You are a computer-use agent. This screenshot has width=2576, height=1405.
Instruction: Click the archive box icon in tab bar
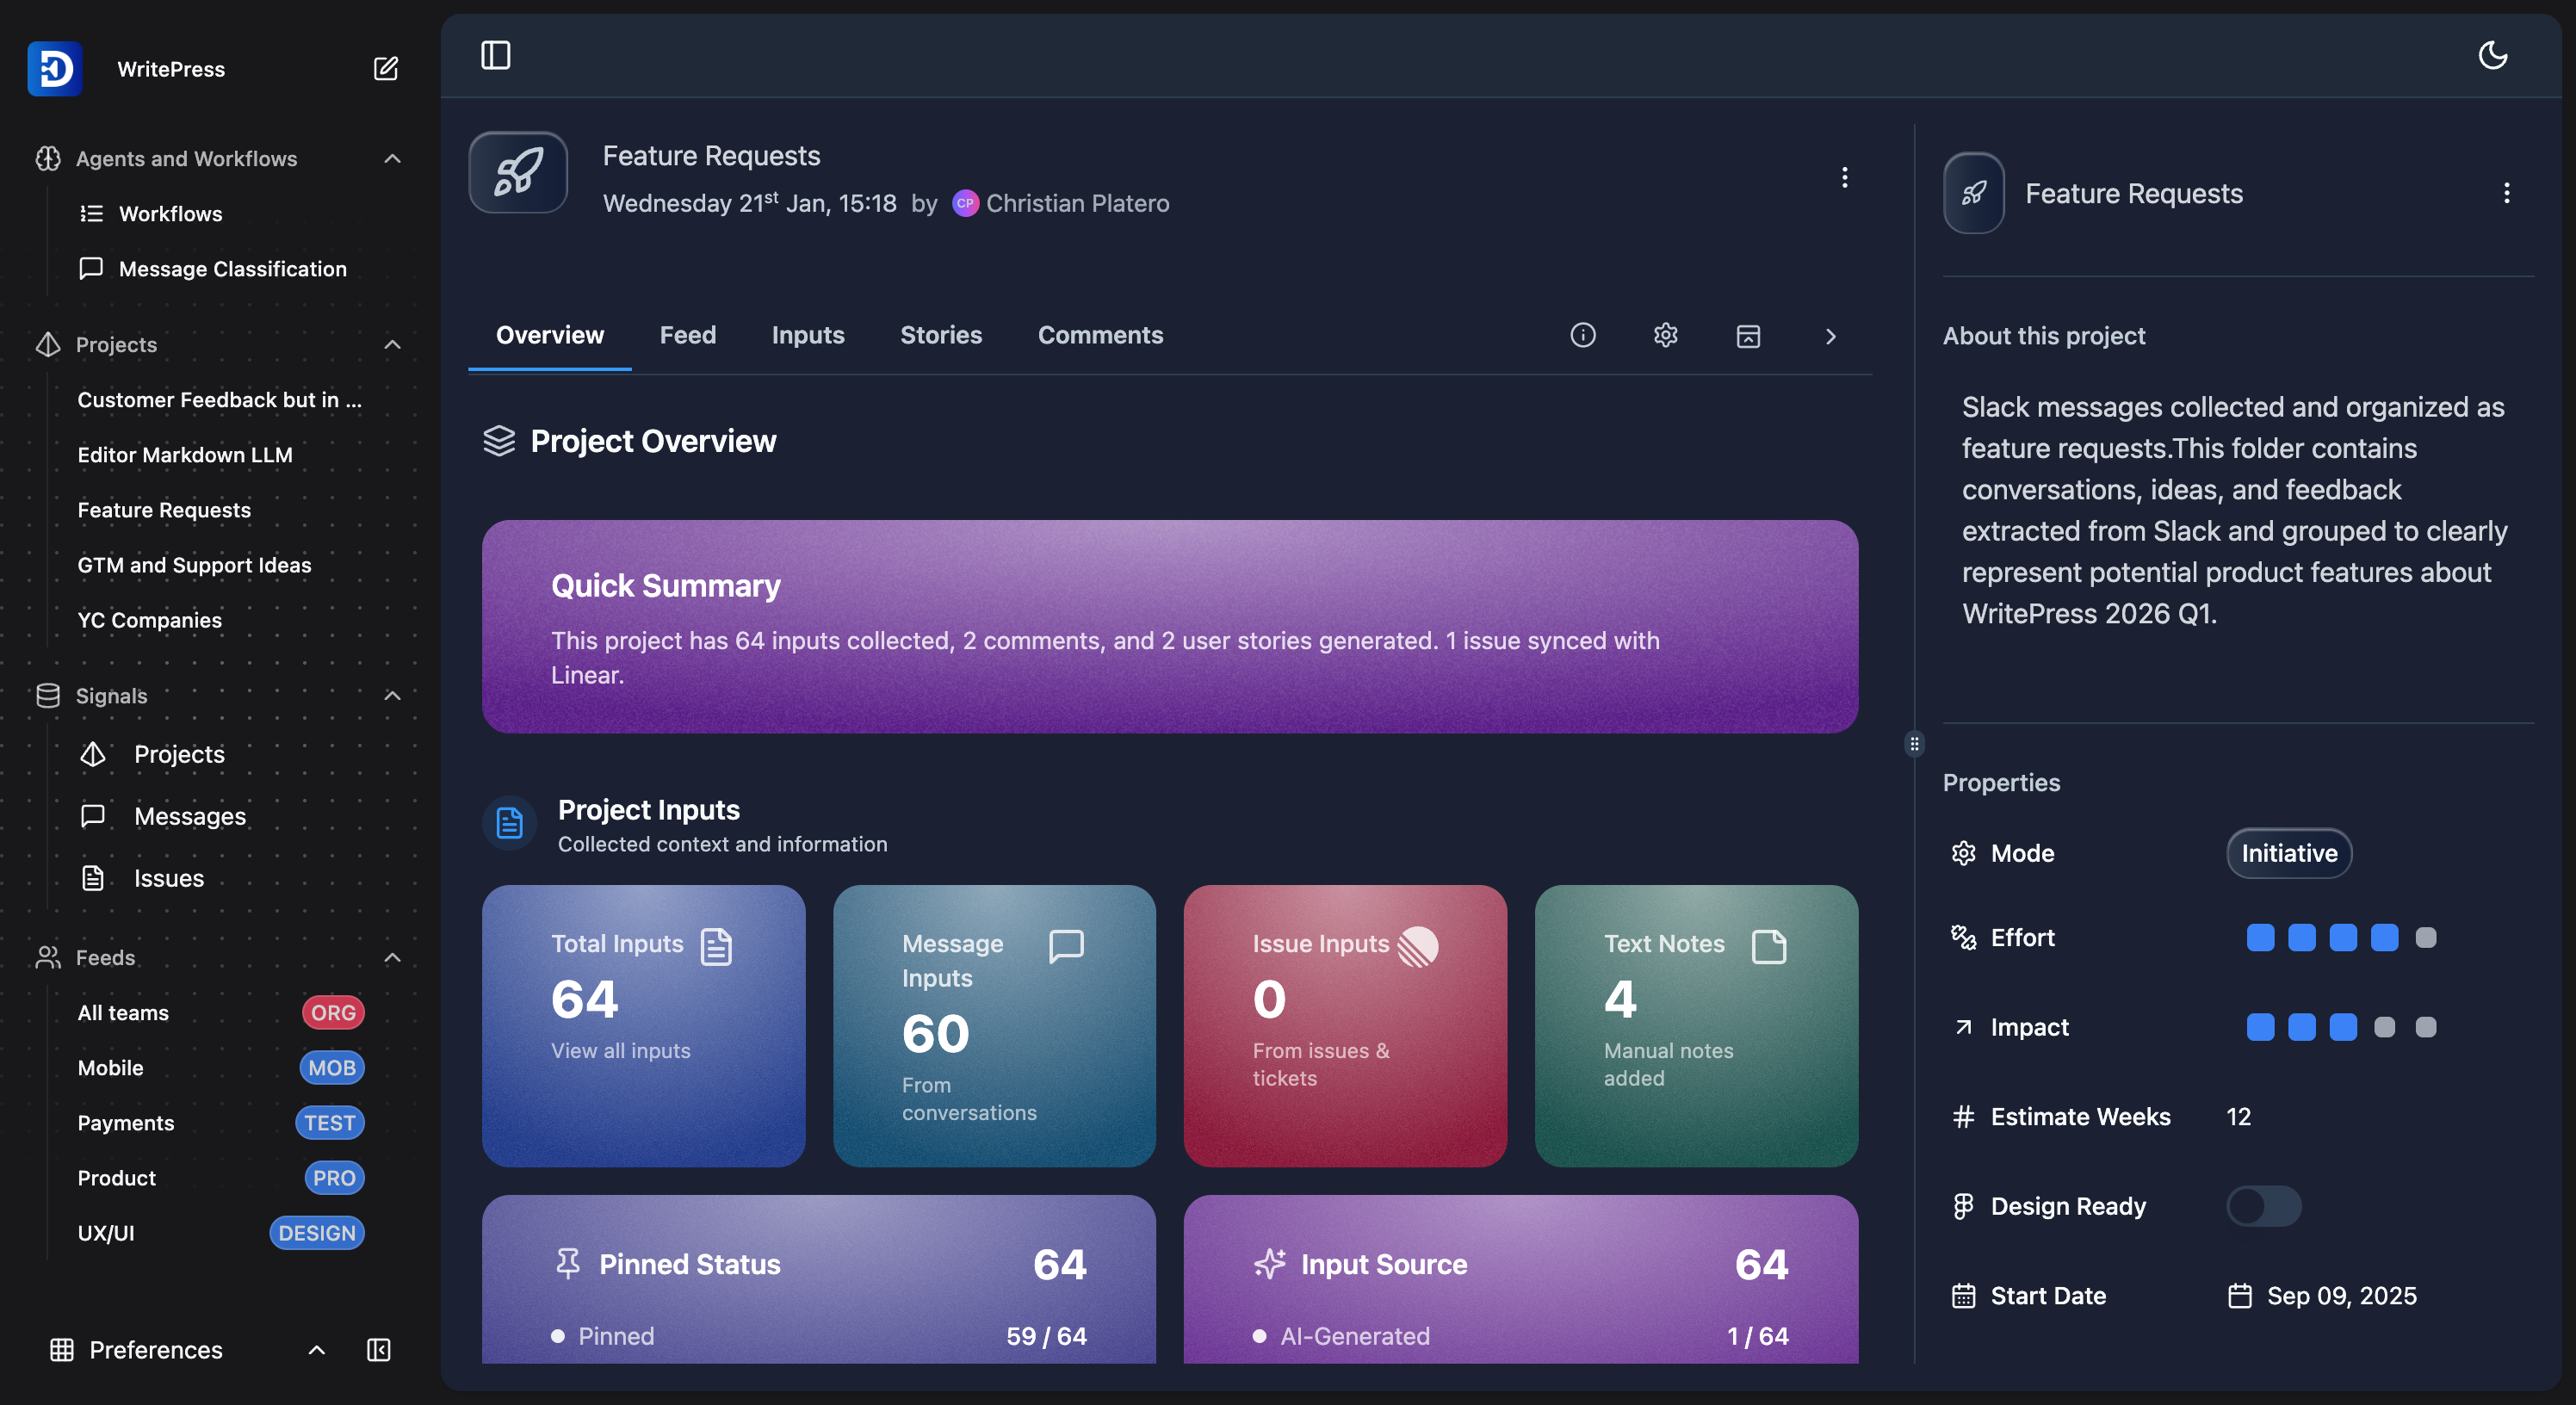click(x=1747, y=336)
